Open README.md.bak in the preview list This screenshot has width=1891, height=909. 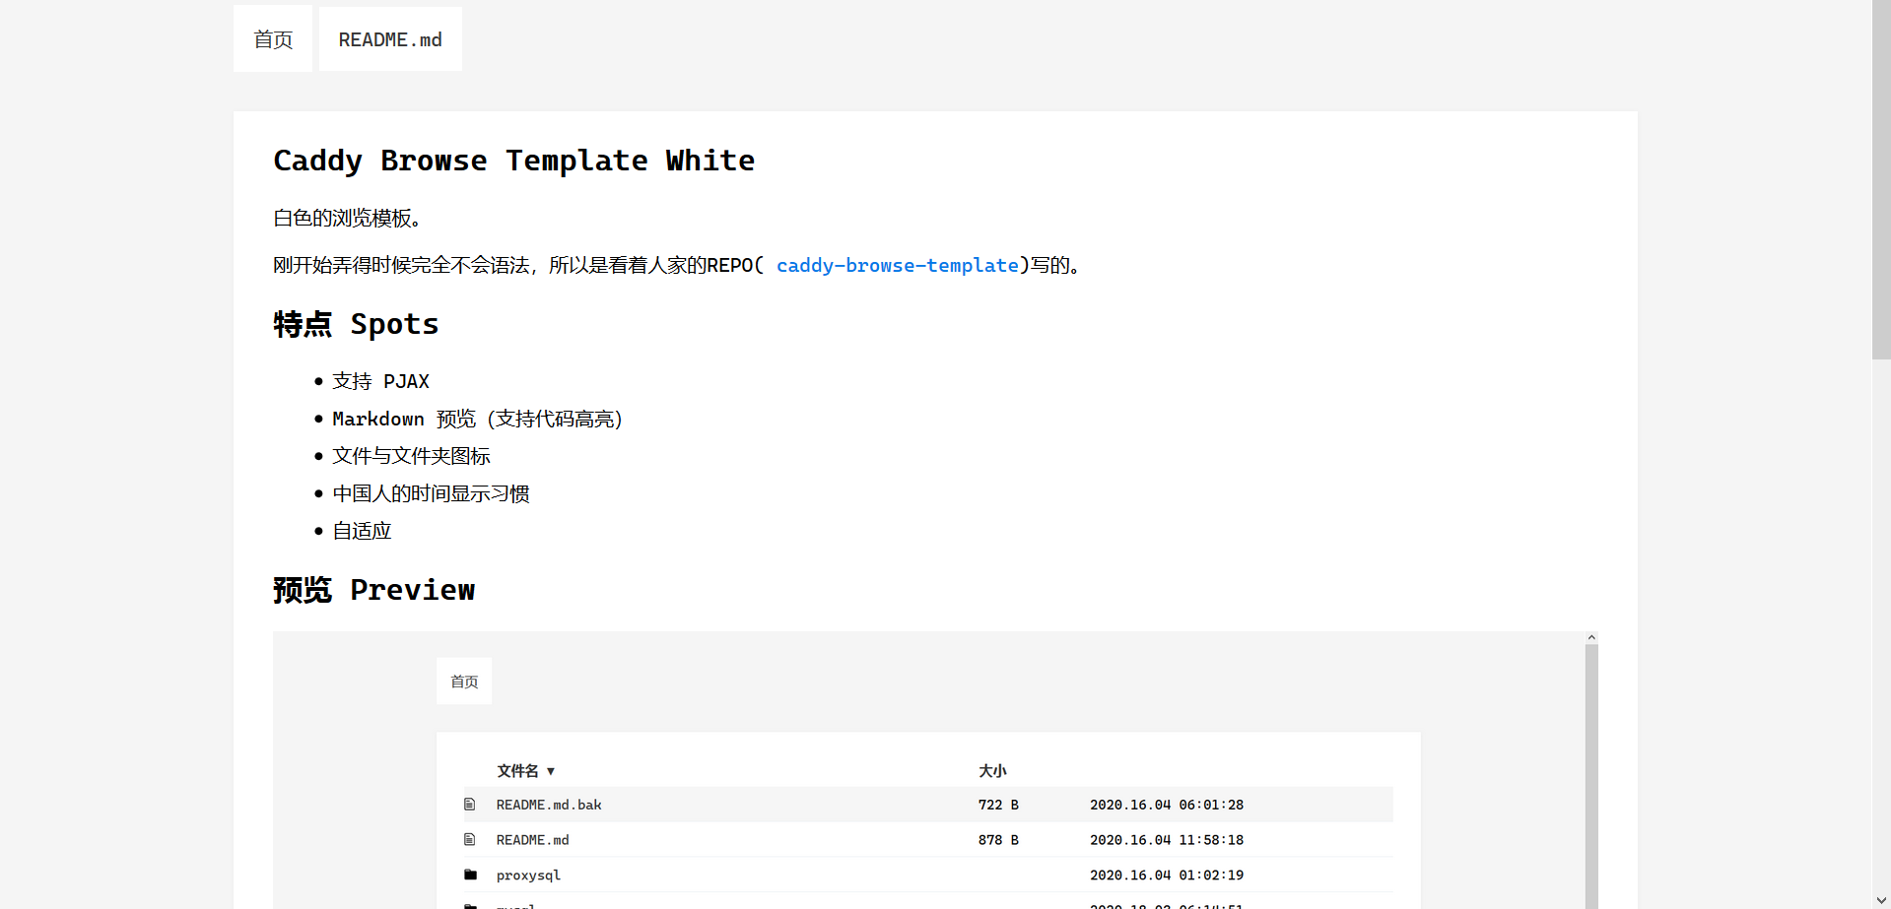click(x=549, y=805)
